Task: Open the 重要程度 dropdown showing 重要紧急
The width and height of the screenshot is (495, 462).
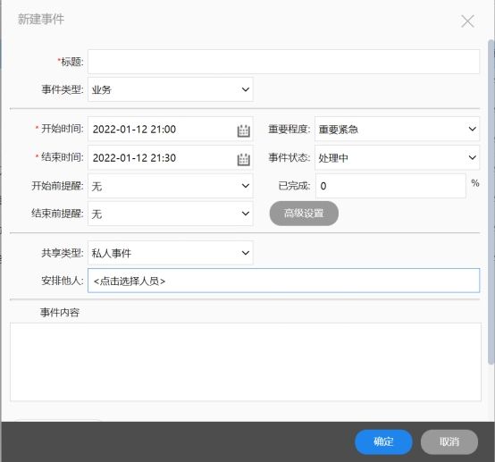Action: 397,129
